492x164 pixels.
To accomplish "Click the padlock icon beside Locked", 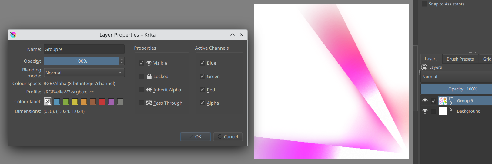I will (x=149, y=76).
